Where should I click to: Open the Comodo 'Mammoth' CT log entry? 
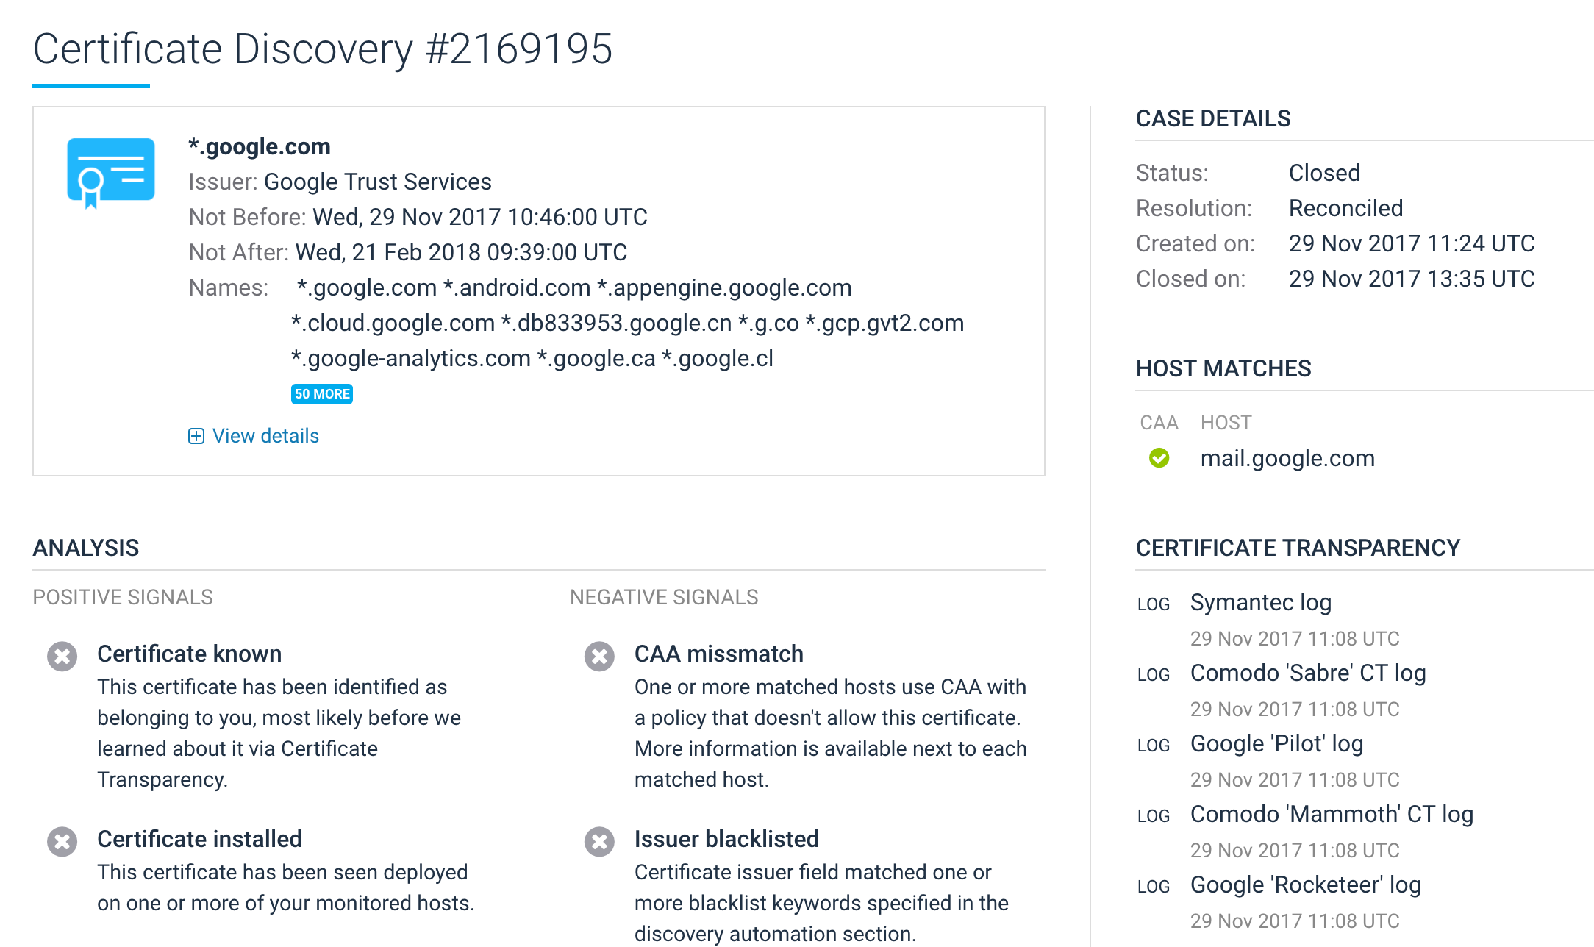click(x=1332, y=814)
